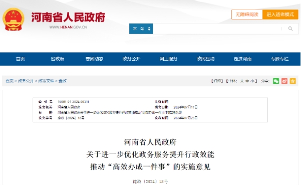Set font size to 大
This screenshot has height=187, width=302.
pyautogui.click(x=242, y=81)
